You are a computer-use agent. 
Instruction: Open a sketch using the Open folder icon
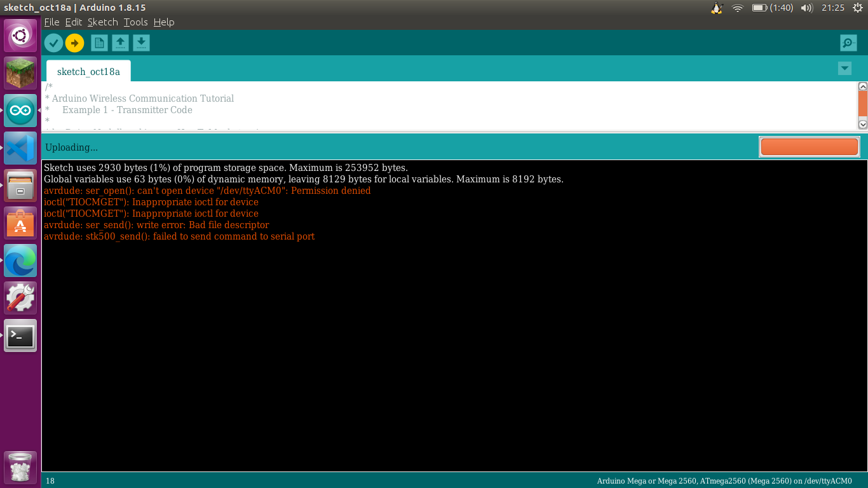pyautogui.click(x=120, y=43)
